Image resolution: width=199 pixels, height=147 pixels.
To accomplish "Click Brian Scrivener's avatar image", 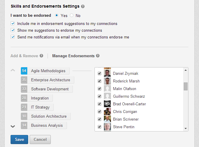I will tap(107, 119).
